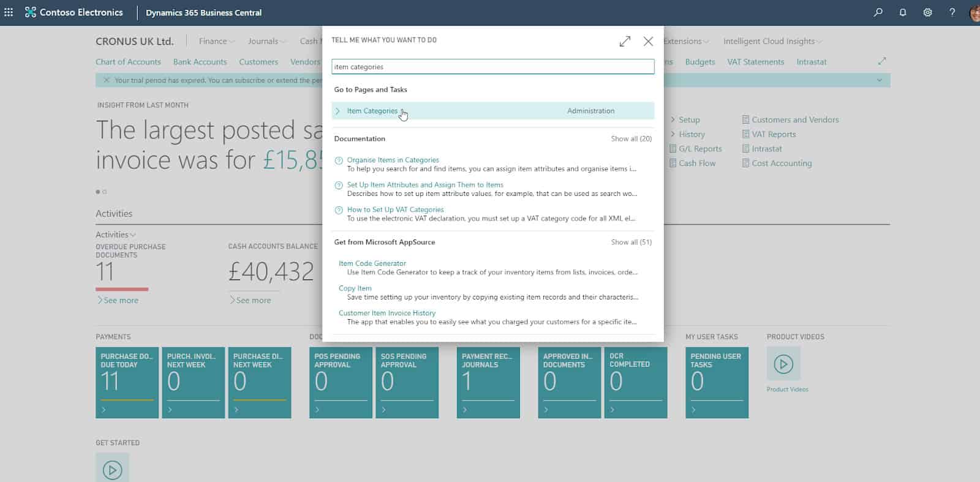Image resolution: width=980 pixels, height=482 pixels.
Task: Click help icon beside Set Up Item Attributes
Action: point(338,185)
